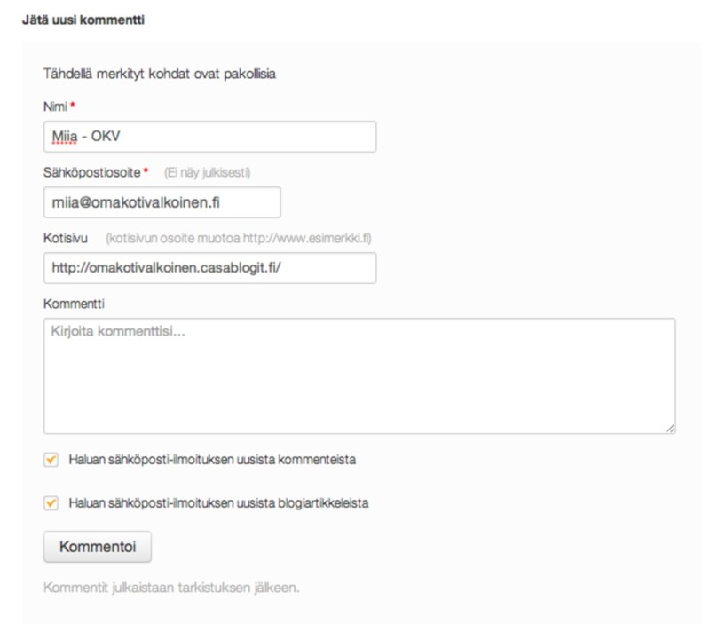Grab the comment box resize handle
This screenshot has height=624, width=710.
click(x=670, y=429)
